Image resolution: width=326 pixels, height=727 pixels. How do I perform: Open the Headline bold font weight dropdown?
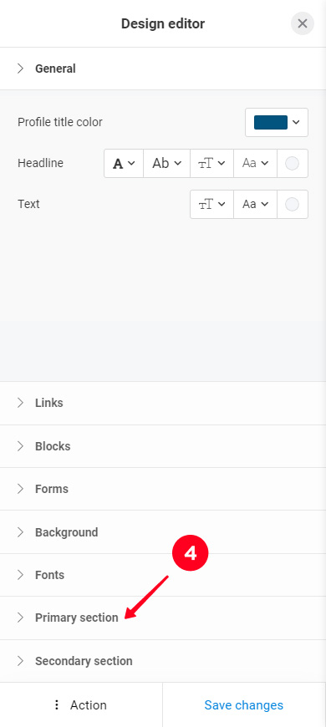[124, 163]
